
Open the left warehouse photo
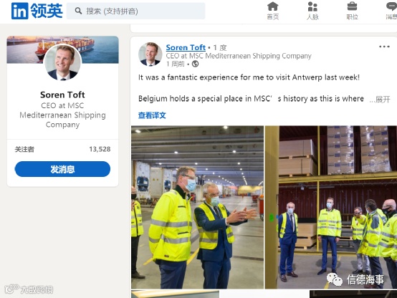[197, 207]
